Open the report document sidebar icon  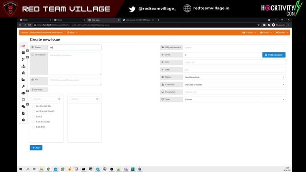tap(23, 113)
